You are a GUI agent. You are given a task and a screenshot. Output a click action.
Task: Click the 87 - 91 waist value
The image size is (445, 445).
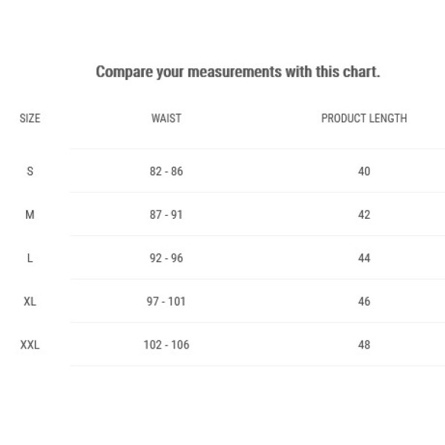pyautogui.click(x=166, y=214)
